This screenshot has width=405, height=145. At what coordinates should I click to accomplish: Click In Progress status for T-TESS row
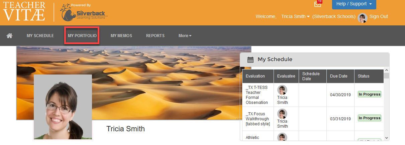(370, 94)
